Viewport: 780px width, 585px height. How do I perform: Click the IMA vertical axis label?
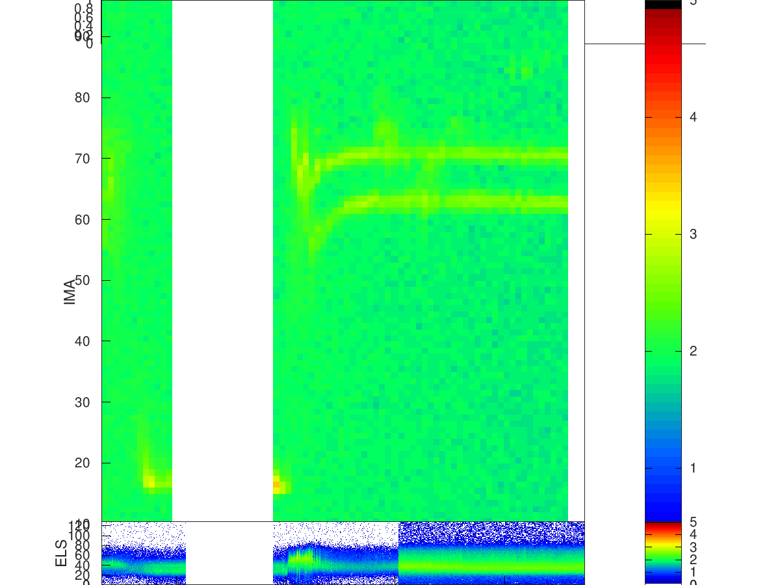70,292
